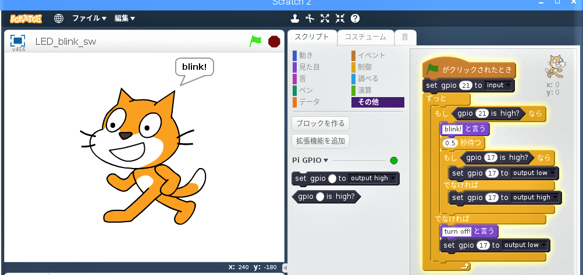This screenshot has height=275, width=583.
Task: Click the blink! text field in say block
Action: 453,129
